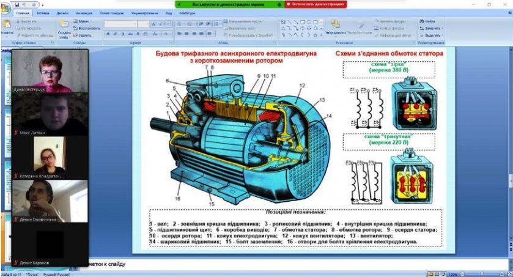Expand the Макет layout dropdown
The height and width of the screenshot is (277, 513).
[x=84, y=21]
